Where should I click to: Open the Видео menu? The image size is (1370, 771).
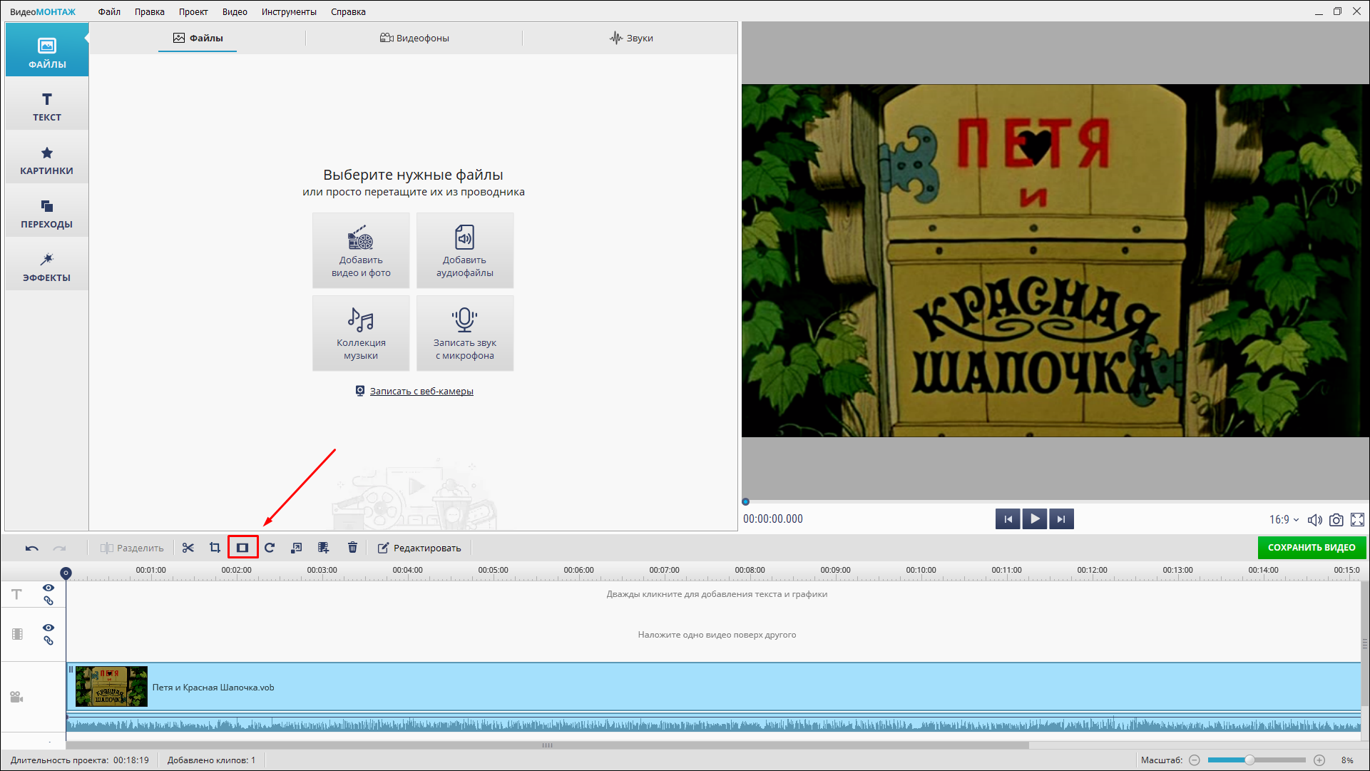coord(235,12)
